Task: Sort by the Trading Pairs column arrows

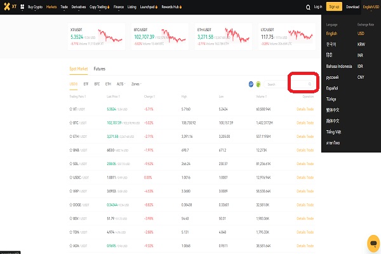Action: 85,97
